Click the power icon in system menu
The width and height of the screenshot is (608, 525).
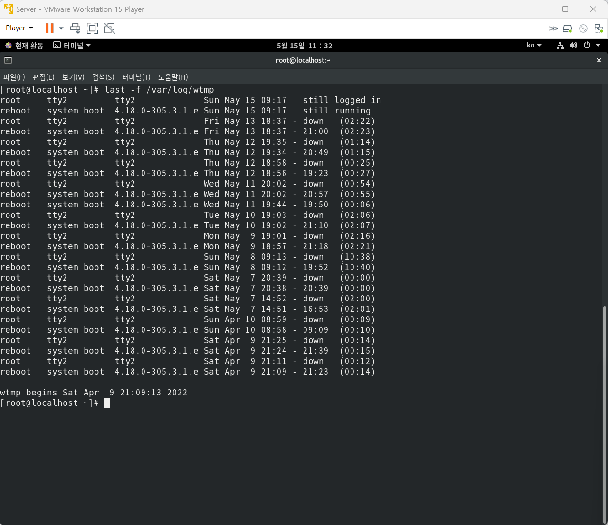pyautogui.click(x=587, y=46)
